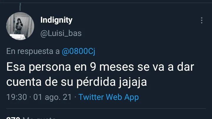Open the @0800Cj mentioned account
The height and width of the screenshot is (119, 212).
(78, 51)
